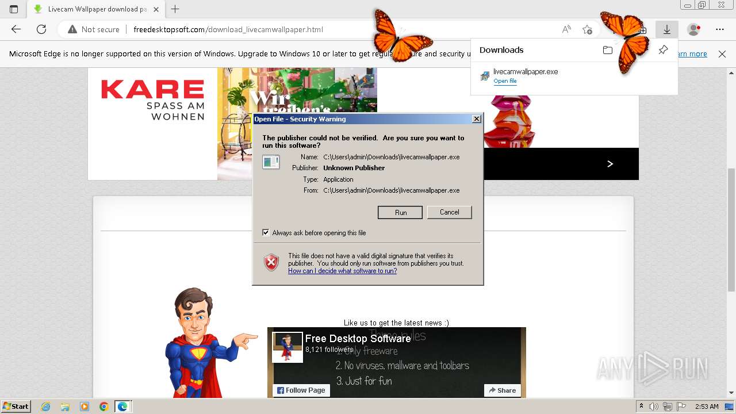Screen dimensions: 736x414
Task: Add page to favorites star icon
Action: (587, 29)
